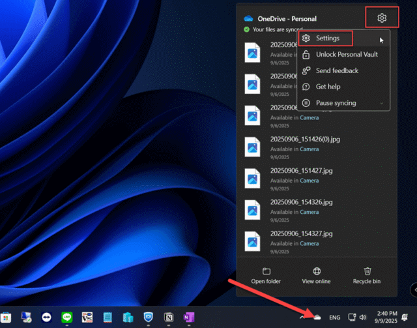
Task: Click the 9/6/2025 date under 20250906_151427.jpg
Action: click(280, 188)
